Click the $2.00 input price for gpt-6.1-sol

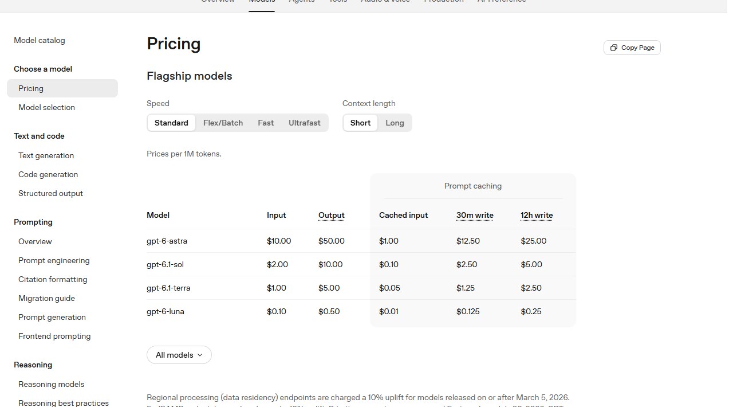pos(277,264)
